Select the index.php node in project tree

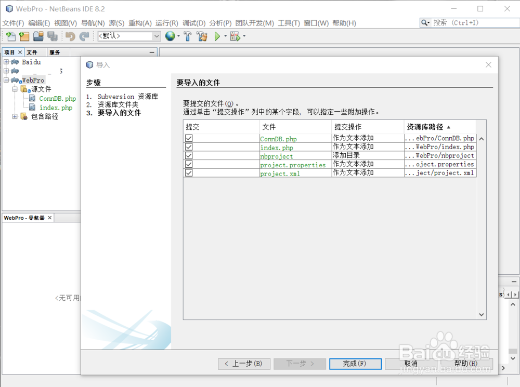coord(56,108)
